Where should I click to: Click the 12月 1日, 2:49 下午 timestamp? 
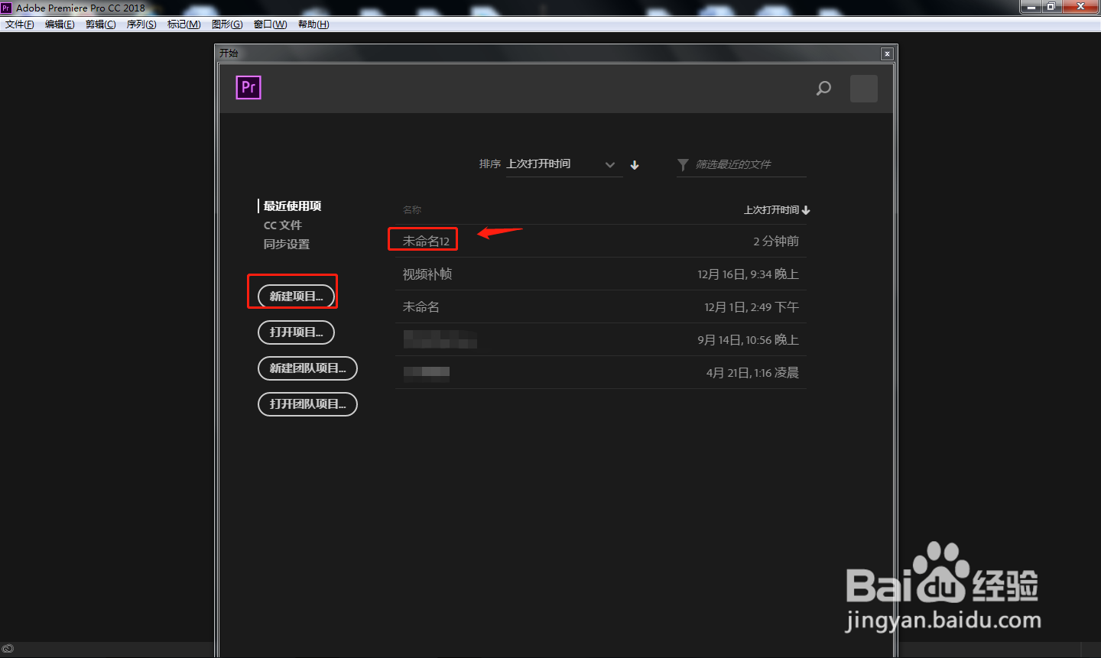pyautogui.click(x=752, y=307)
